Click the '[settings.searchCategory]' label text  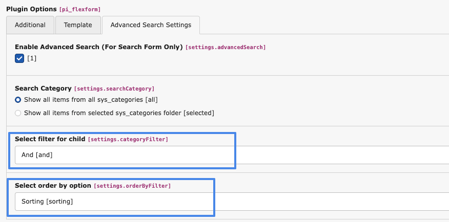[114, 89]
